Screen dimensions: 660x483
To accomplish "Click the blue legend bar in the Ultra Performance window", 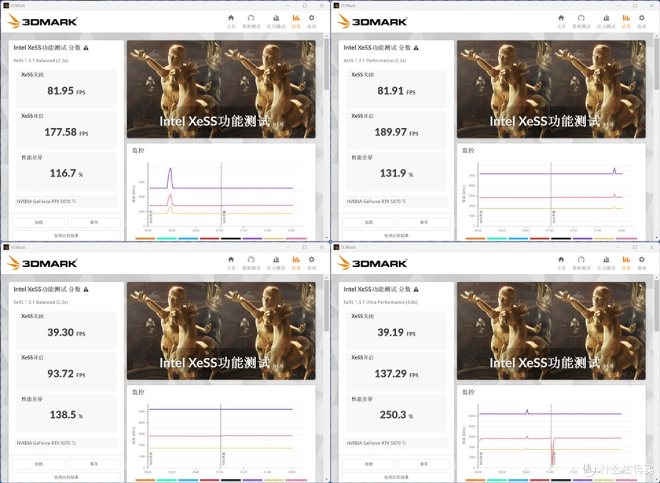I will tap(518, 480).
